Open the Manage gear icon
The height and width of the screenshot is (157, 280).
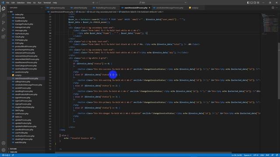(x=3, y=150)
